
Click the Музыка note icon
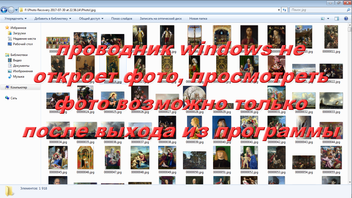pyautogui.click(x=10, y=77)
